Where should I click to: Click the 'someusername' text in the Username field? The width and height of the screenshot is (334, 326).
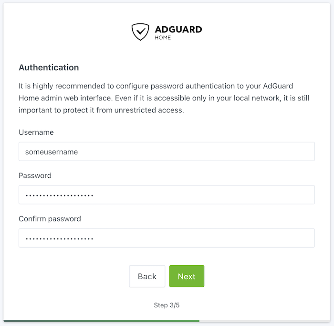52,152
